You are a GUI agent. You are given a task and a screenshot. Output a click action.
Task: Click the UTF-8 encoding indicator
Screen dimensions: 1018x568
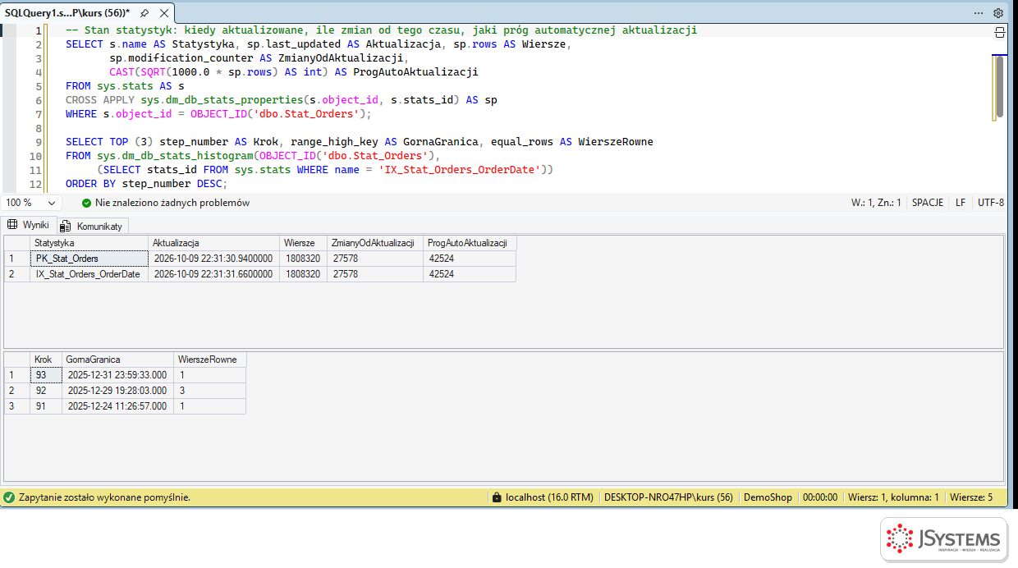coord(991,203)
